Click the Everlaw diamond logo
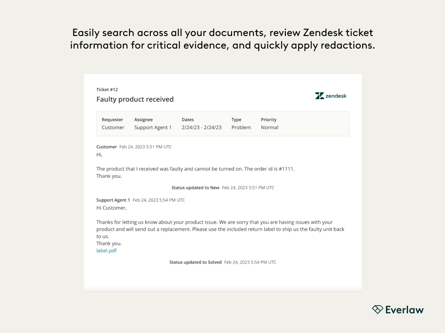 coord(377,309)
